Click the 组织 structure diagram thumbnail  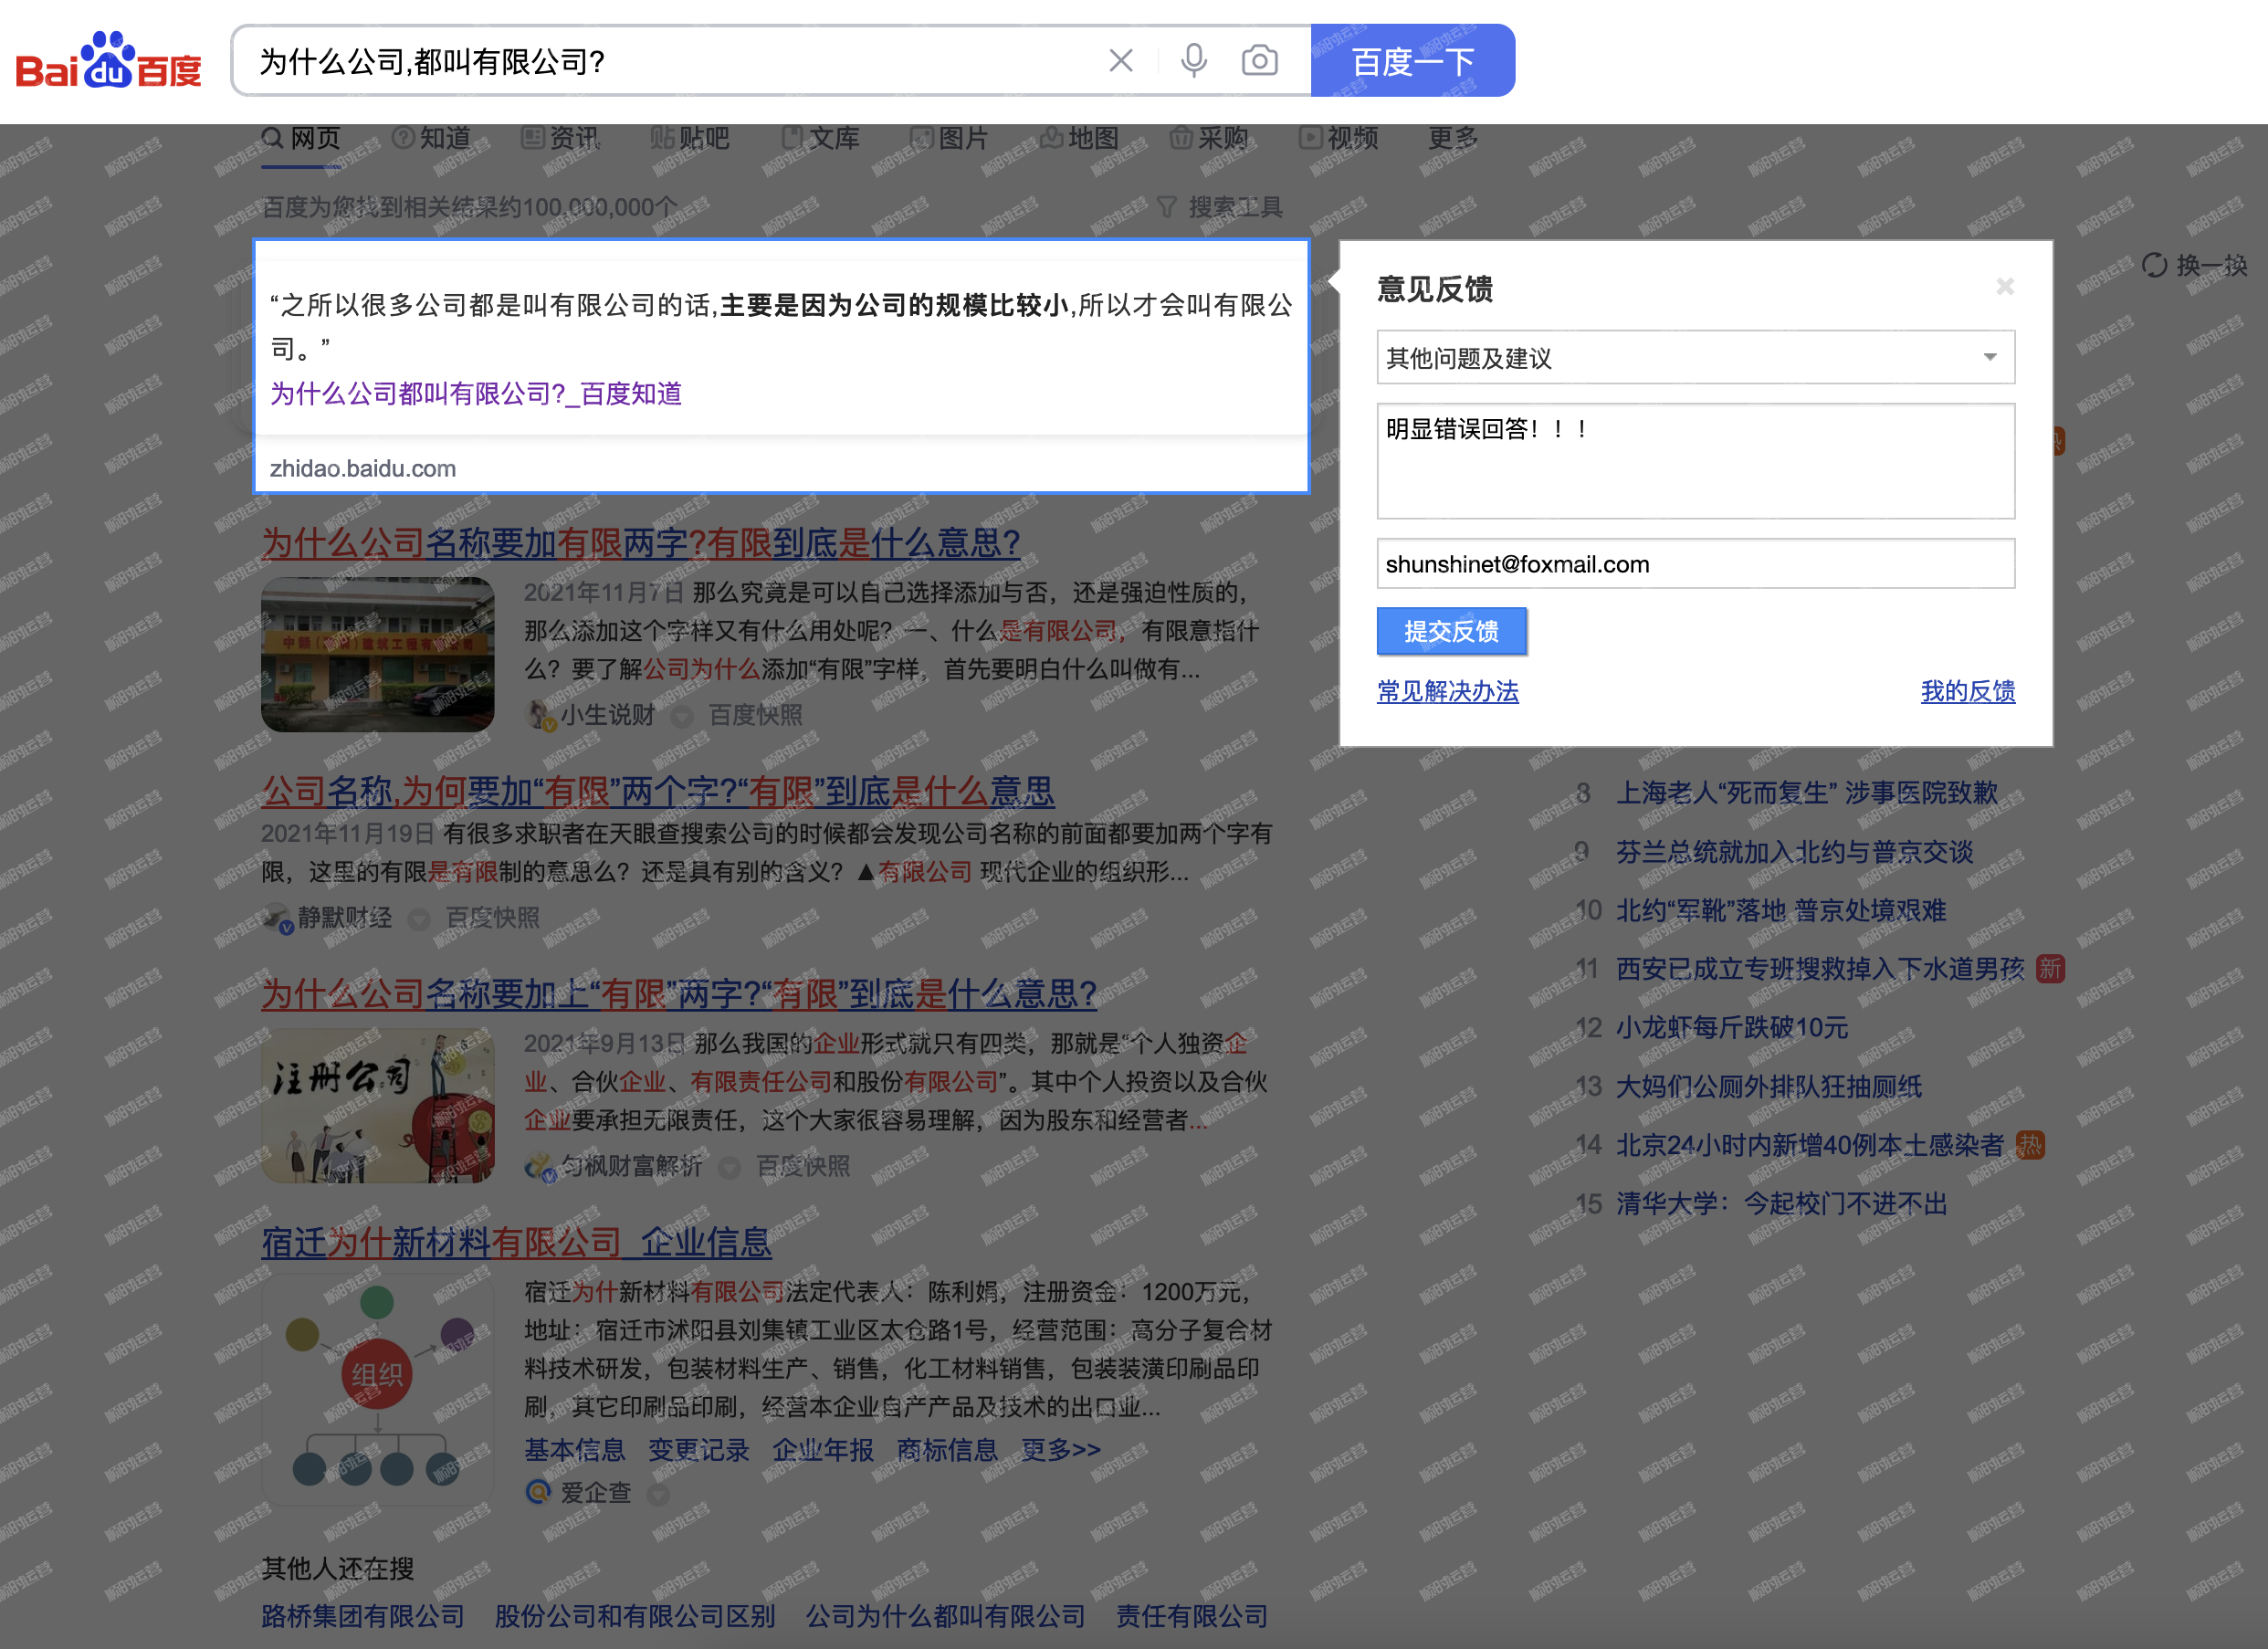pos(377,1390)
